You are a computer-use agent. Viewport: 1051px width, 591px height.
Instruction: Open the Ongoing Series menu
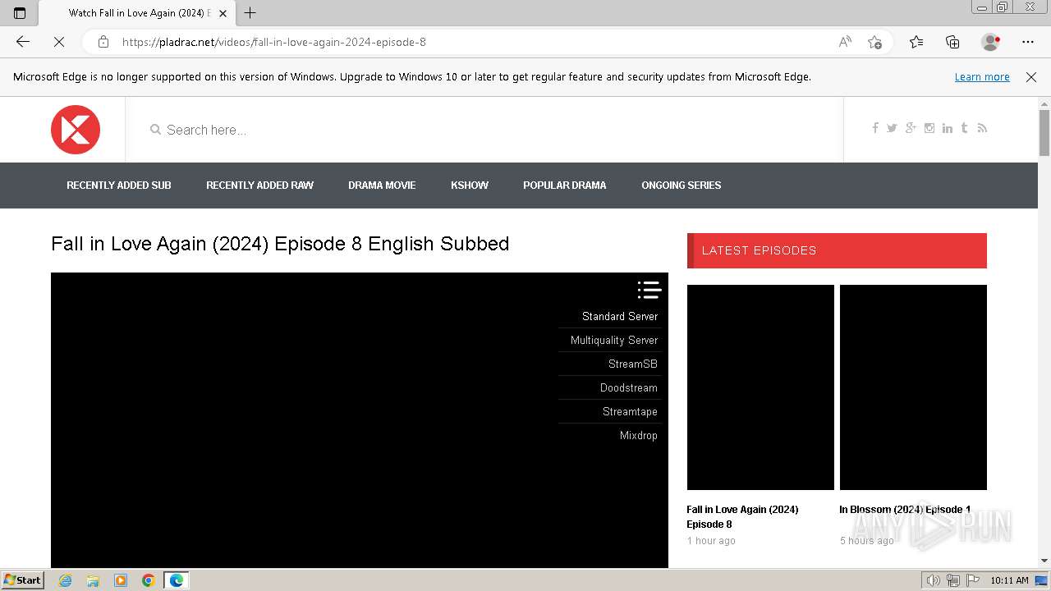[x=682, y=186]
